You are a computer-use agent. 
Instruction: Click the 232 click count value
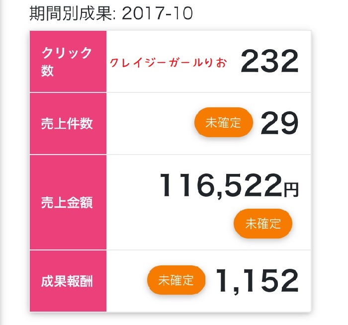tap(269, 61)
